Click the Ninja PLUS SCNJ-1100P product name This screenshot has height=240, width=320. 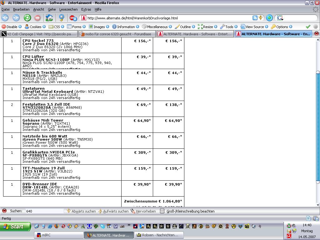pos(46,60)
